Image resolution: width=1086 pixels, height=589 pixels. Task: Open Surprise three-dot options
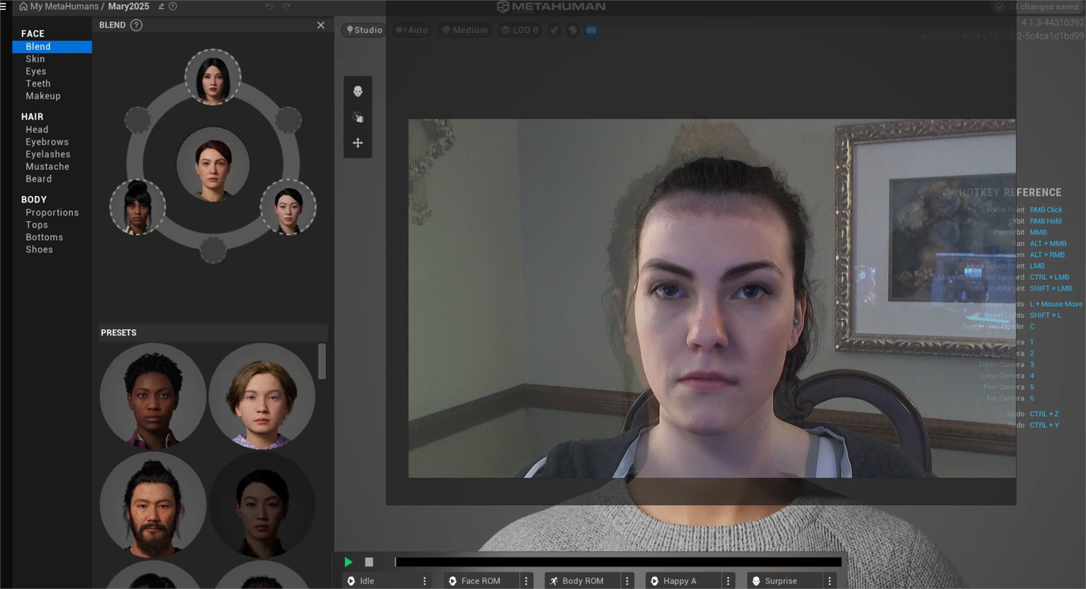[830, 581]
